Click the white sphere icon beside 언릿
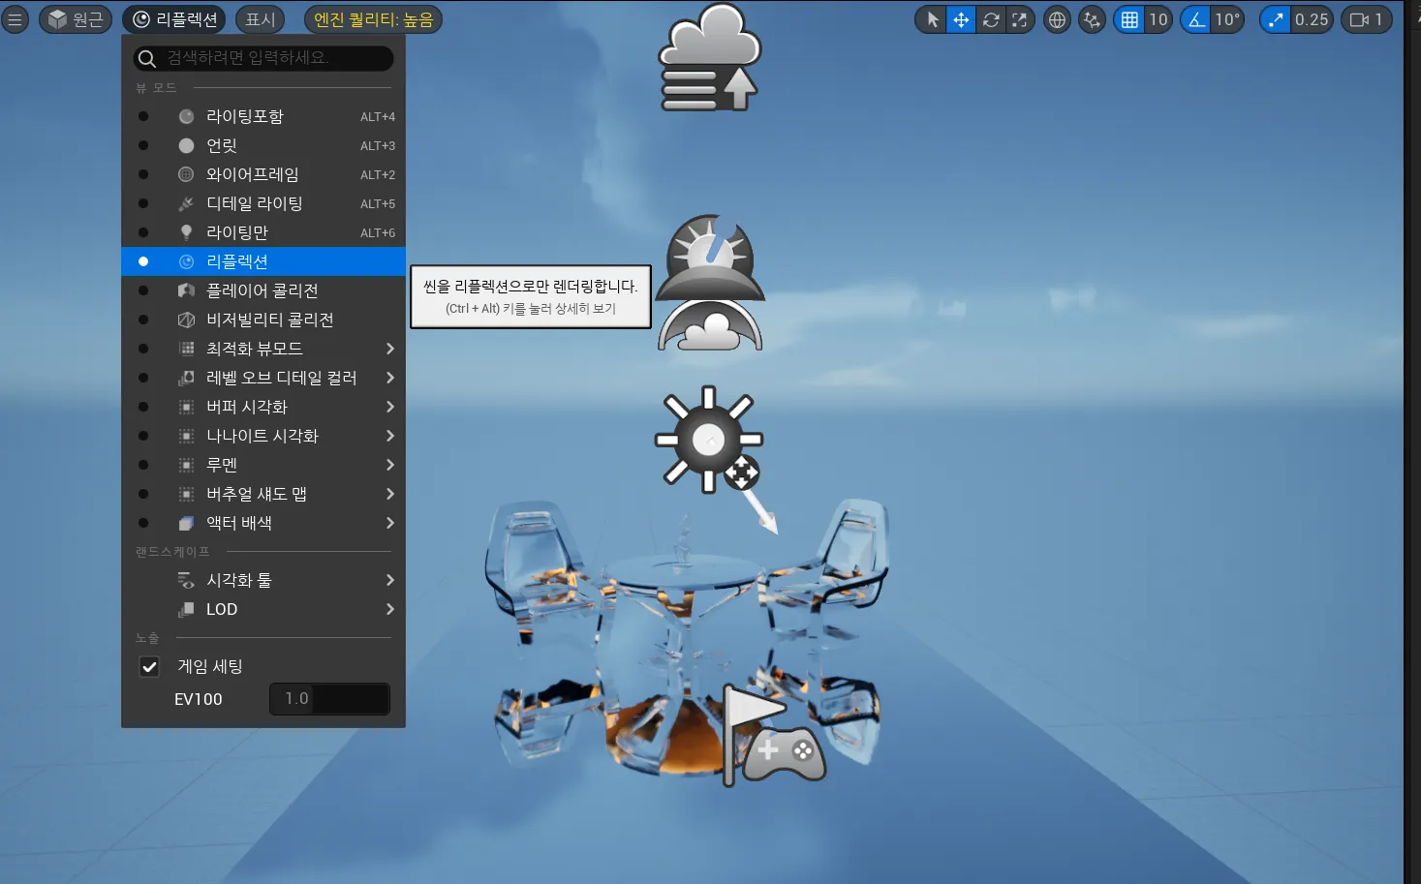Image resolution: width=1421 pixels, height=884 pixels. click(186, 145)
